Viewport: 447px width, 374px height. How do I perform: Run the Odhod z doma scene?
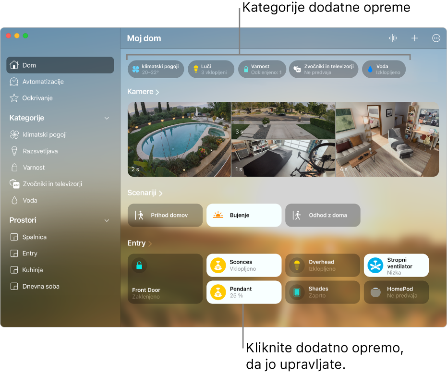coord(323,215)
